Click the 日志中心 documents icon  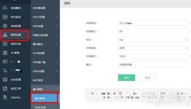pos(5,97)
